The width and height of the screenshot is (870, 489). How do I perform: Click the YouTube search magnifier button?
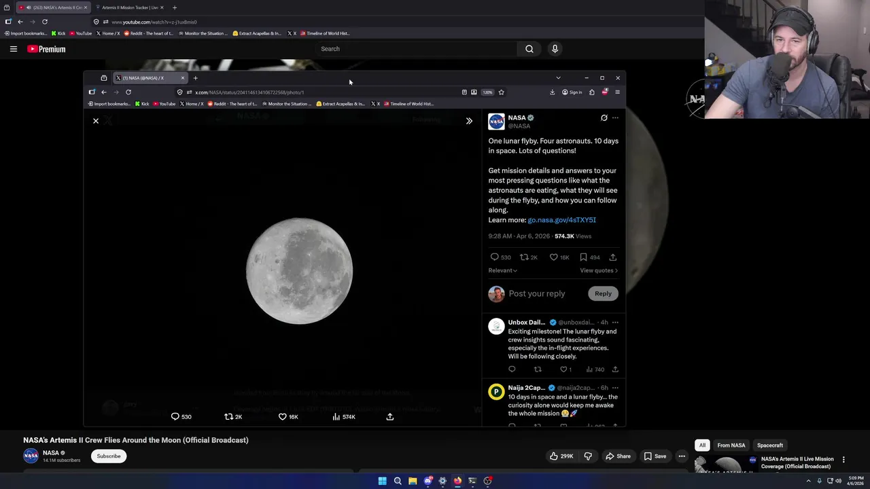[529, 49]
